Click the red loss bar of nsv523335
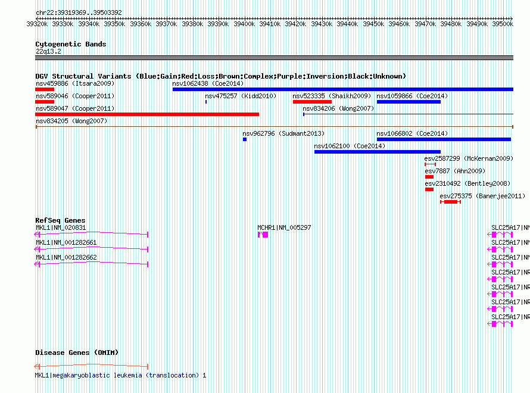Screen dimensions: 530x393 point(312,102)
